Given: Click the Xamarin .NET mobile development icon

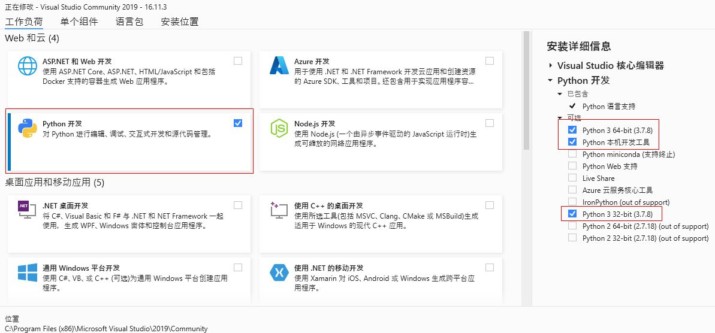Looking at the screenshot, I should click(279, 273).
